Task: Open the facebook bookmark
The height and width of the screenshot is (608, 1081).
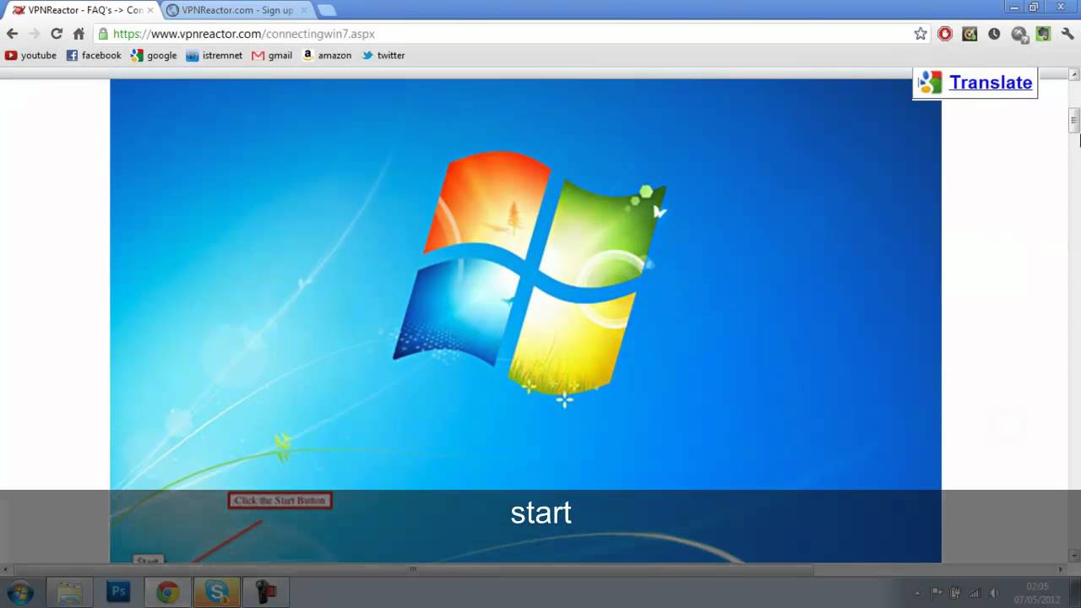Action: (x=94, y=56)
